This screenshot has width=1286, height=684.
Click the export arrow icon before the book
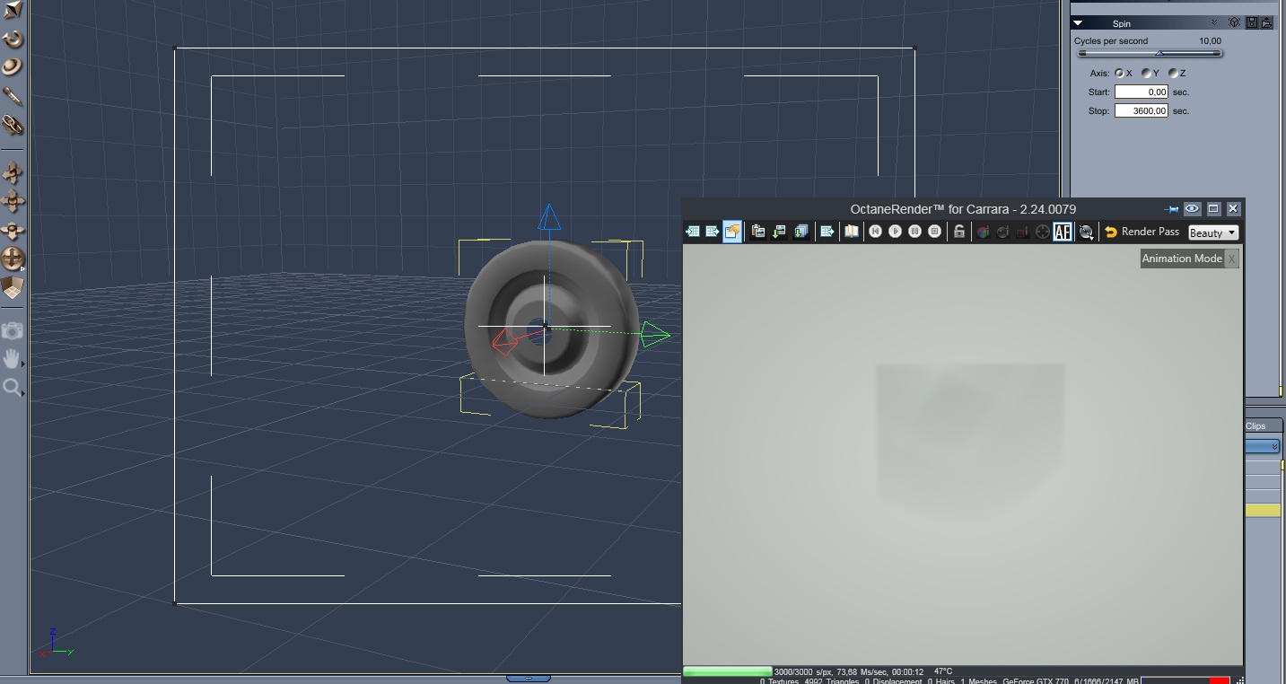(x=827, y=232)
